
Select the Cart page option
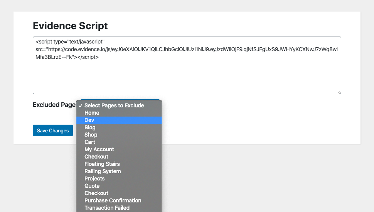119,142
